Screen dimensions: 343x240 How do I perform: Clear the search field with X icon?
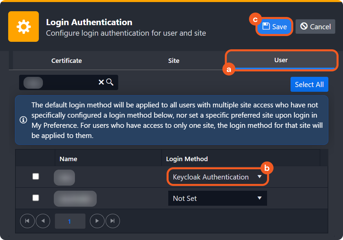[x=101, y=82]
